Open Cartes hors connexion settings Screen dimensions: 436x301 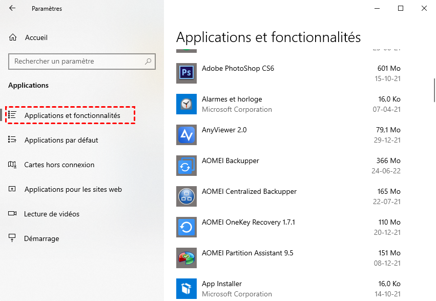tap(59, 165)
